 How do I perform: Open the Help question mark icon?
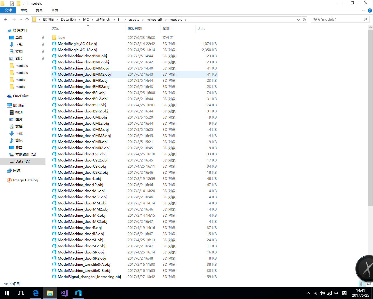pyautogui.click(x=370, y=11)
